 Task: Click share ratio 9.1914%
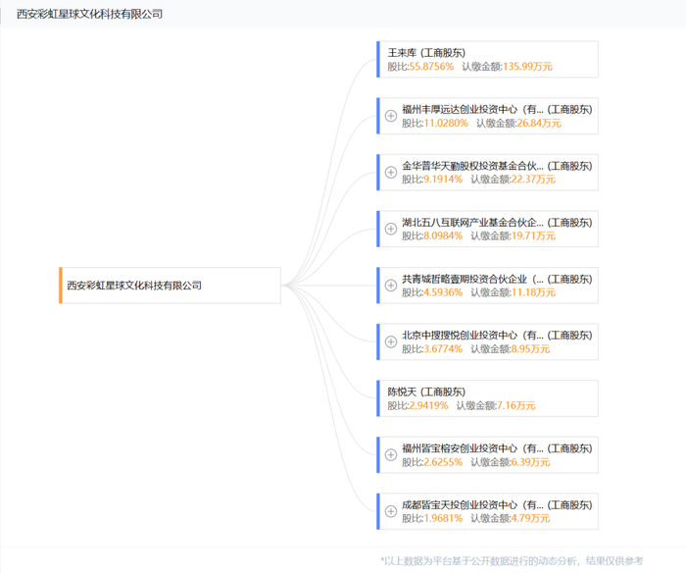click(443, 180)
